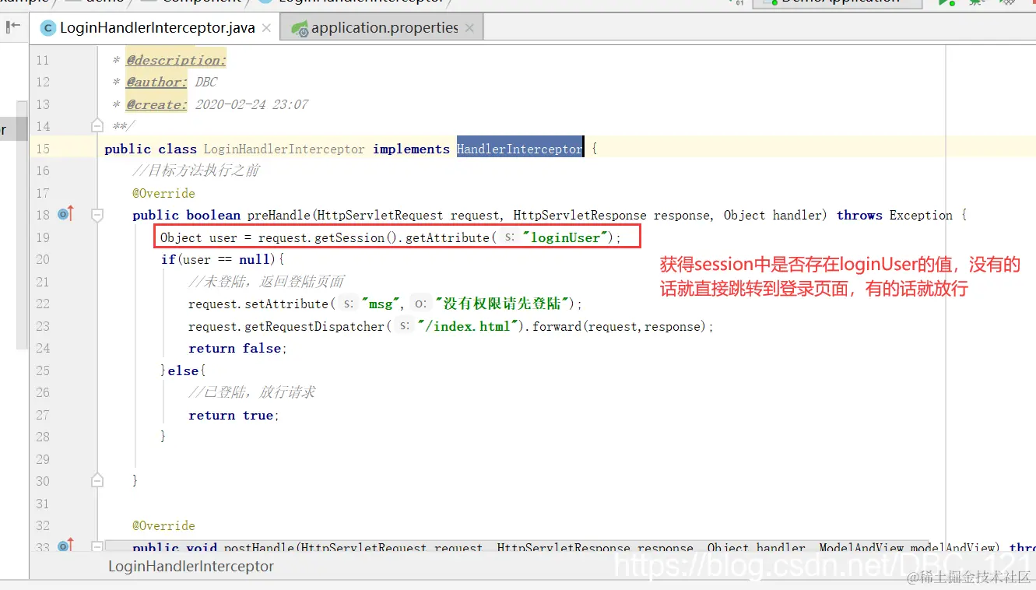1036x590 pixels.
Task: Click the implements-method gutter icon on line 18
Action: click(65, 214)
